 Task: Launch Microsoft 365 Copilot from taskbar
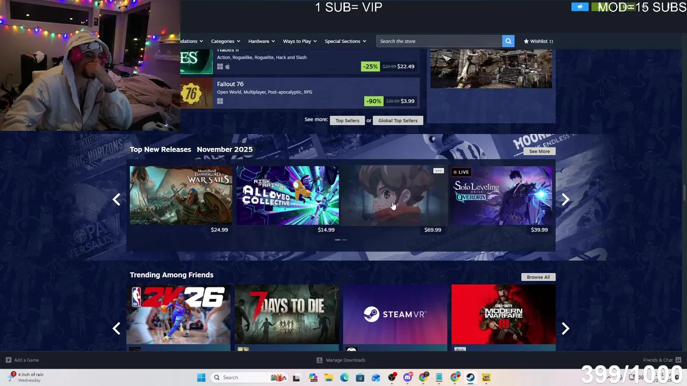coord(313,377)
